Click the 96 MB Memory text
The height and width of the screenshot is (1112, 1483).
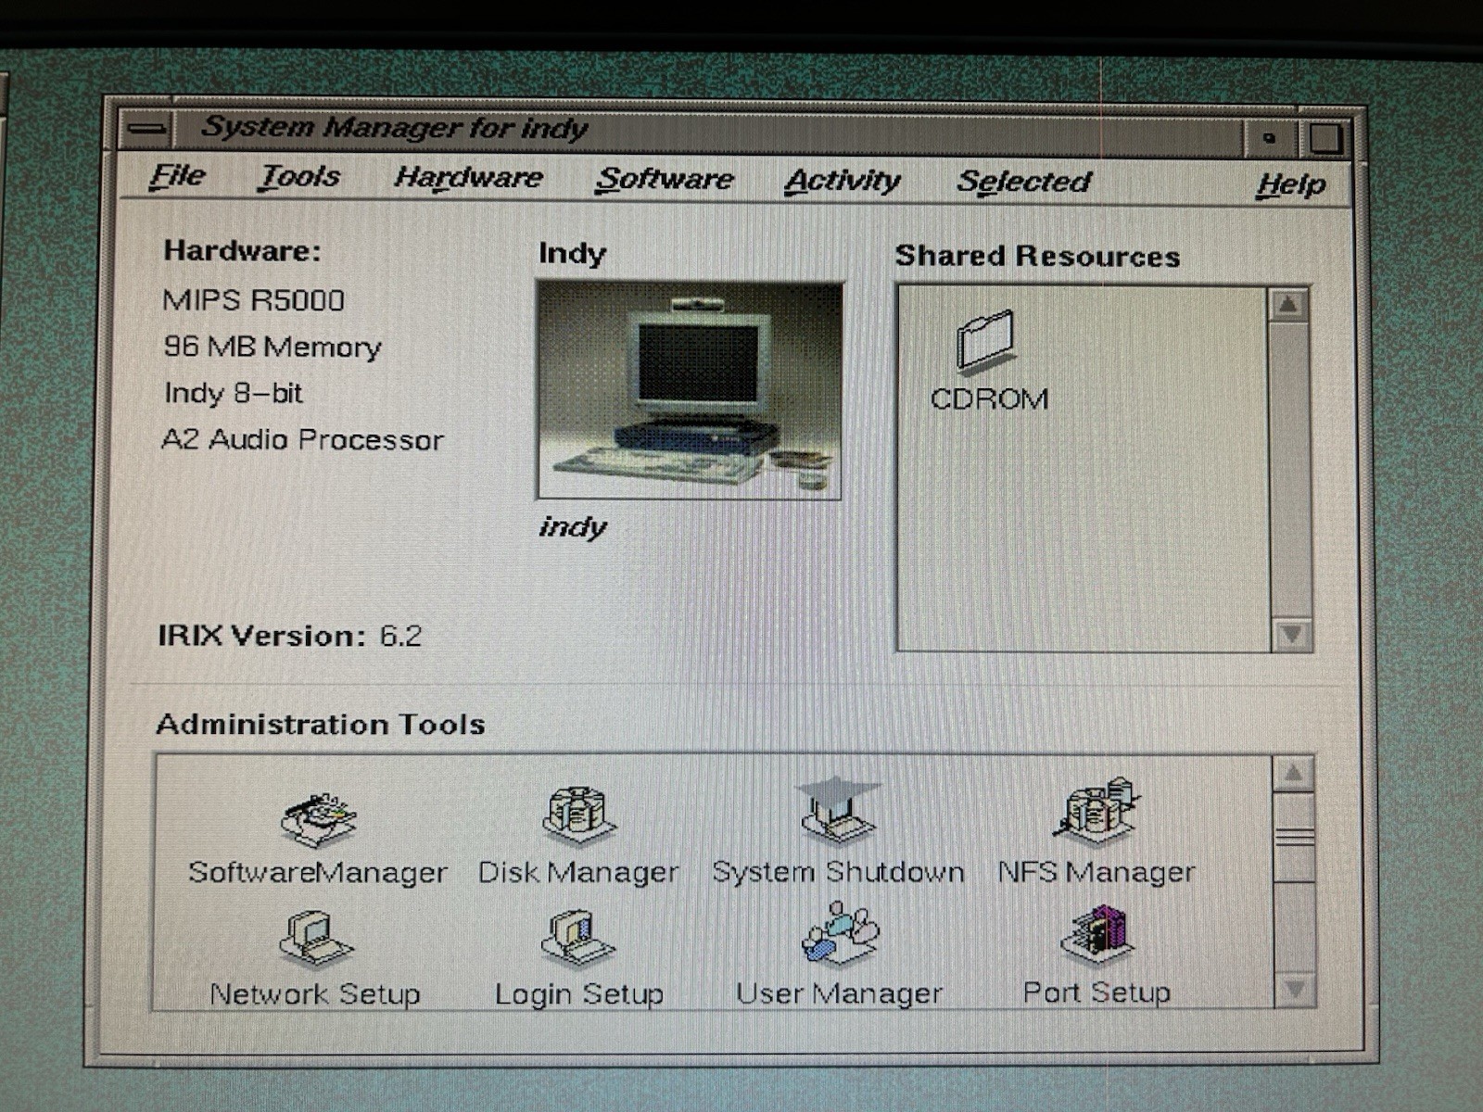[273, 347]
